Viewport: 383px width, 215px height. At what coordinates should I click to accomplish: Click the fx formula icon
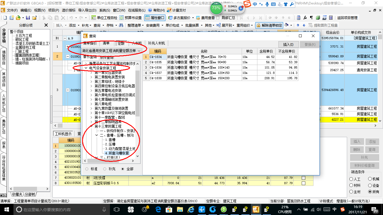pyautogui.click(x=305, y=18)
